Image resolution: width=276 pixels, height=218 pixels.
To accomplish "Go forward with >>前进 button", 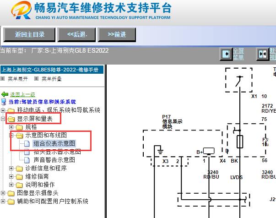I will click(x=117, y=34).
